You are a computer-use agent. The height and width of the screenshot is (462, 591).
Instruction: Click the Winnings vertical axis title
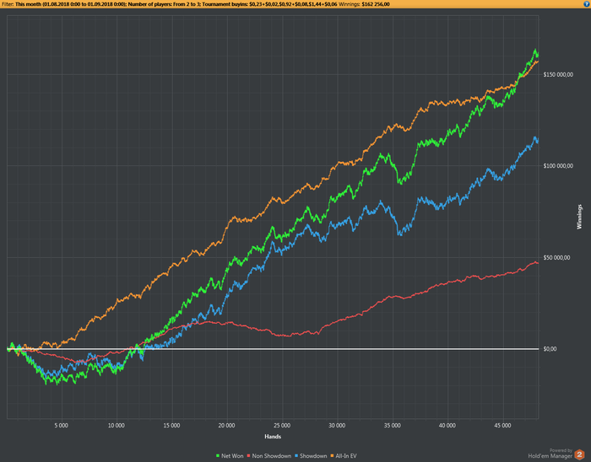579,217
